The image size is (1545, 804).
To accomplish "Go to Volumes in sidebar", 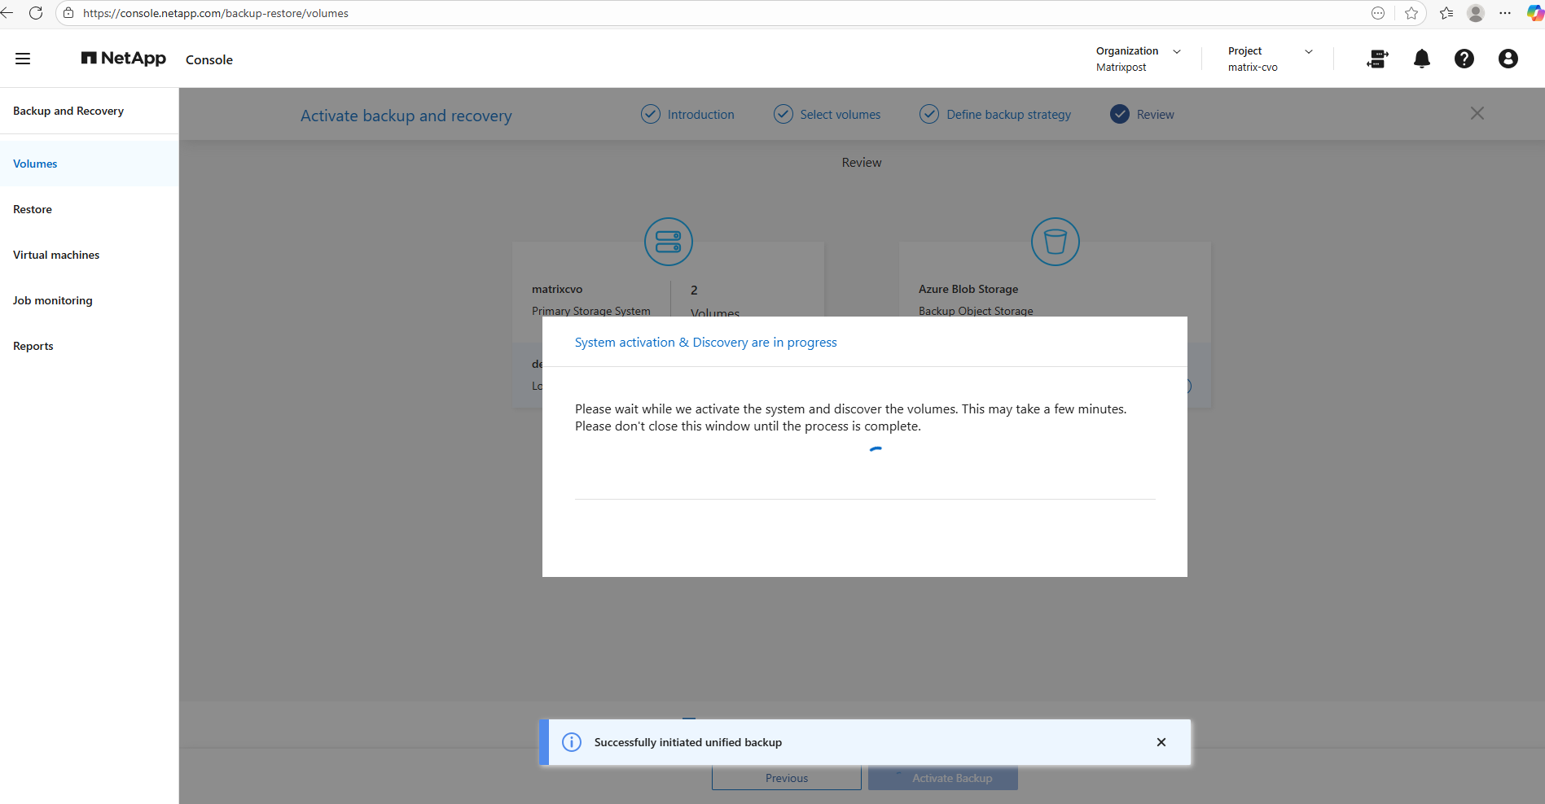I will [89, 164].
